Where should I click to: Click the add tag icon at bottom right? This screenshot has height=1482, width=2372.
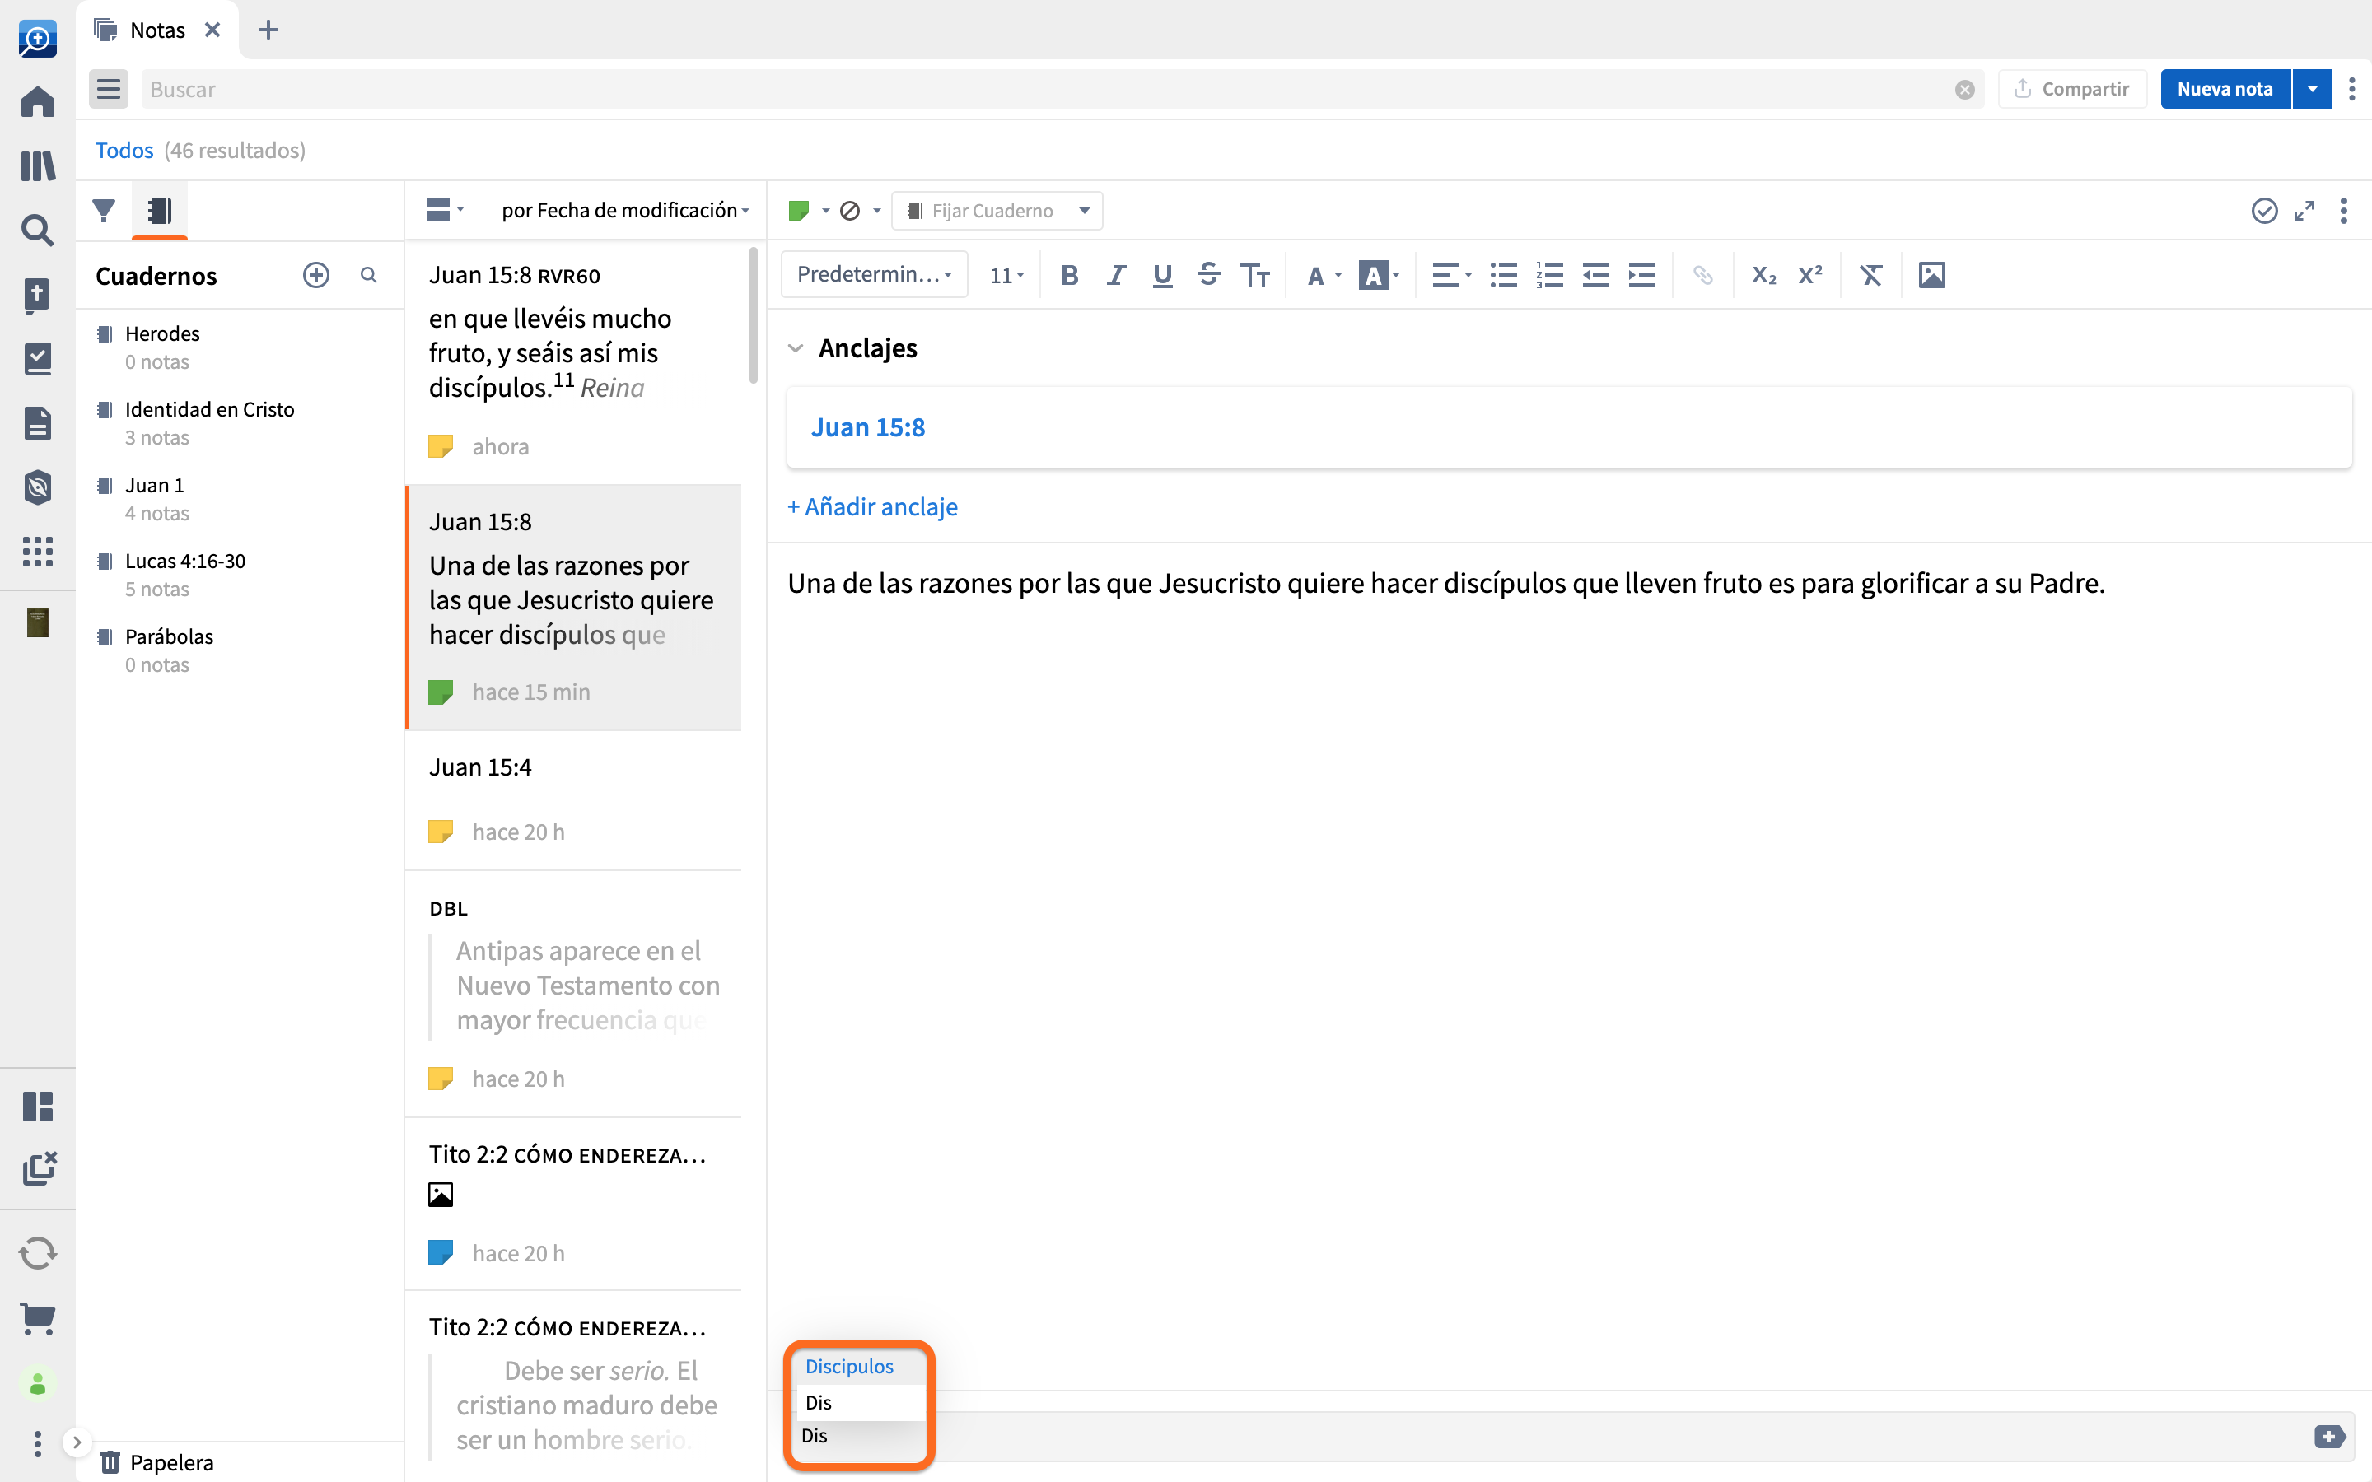coord(2330,1437)
